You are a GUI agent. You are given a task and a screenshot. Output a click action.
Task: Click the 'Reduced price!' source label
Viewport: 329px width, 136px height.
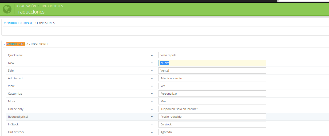pyautogui.click(x=18, y=117)
